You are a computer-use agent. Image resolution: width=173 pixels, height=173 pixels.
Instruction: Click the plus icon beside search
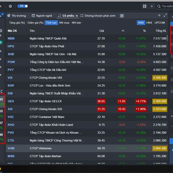[152, 6]
